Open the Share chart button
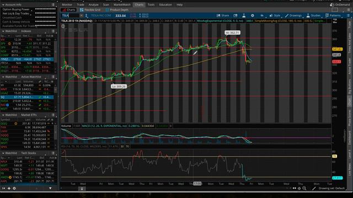 [223, 15]
